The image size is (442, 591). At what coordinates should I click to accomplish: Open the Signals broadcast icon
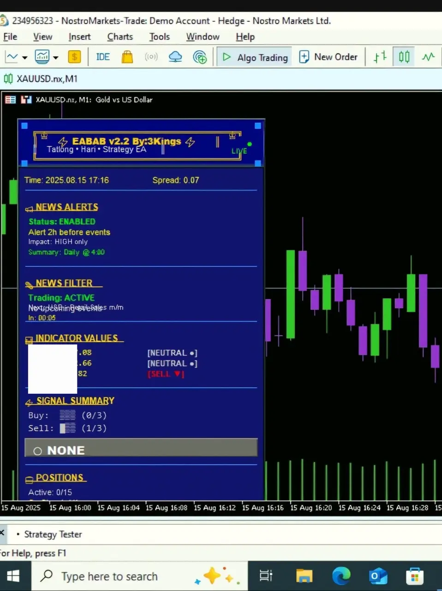[151, 57]
